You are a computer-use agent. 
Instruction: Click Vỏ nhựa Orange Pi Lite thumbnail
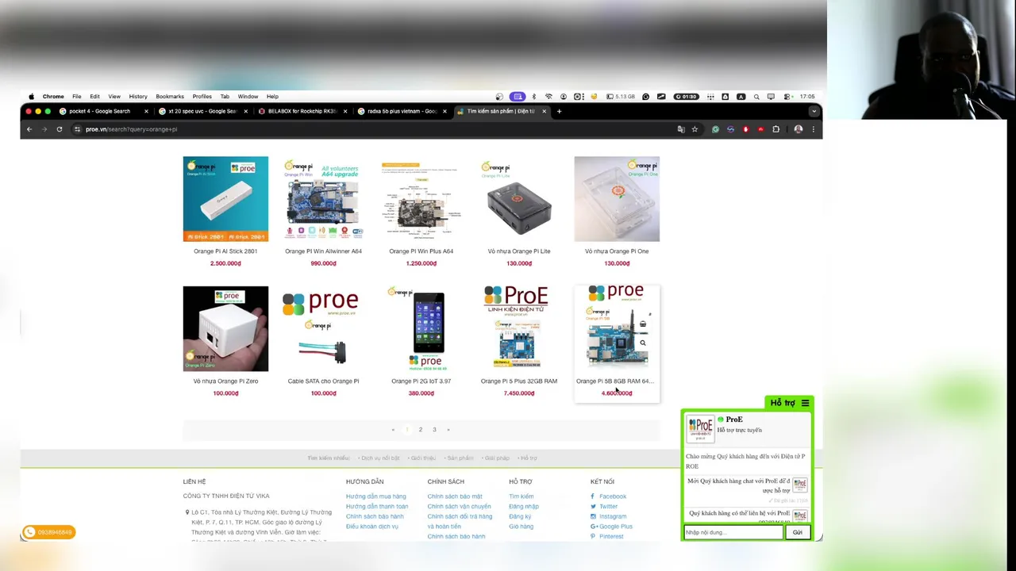coord(519,199)
